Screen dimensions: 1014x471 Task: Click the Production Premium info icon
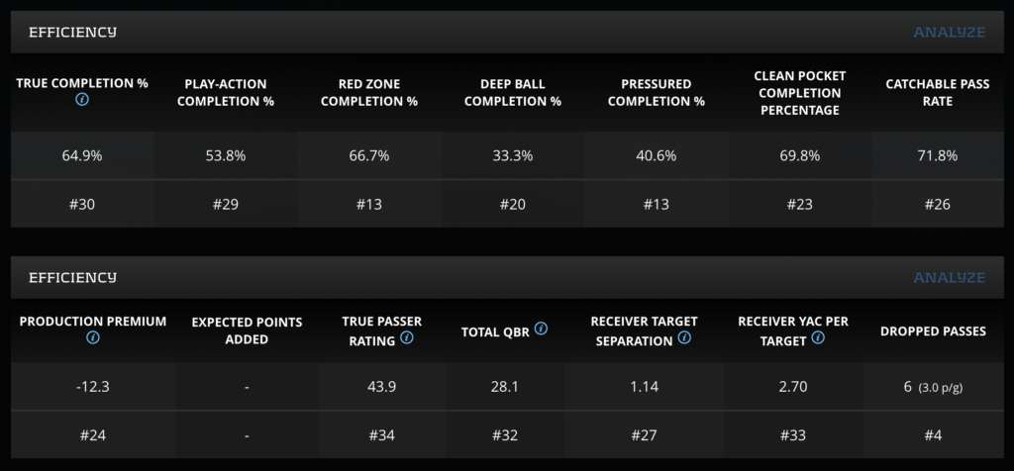93,338
